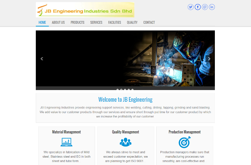Open the Twitter social icon
This screenshot has width=251, height=165.
coord(191,7)
